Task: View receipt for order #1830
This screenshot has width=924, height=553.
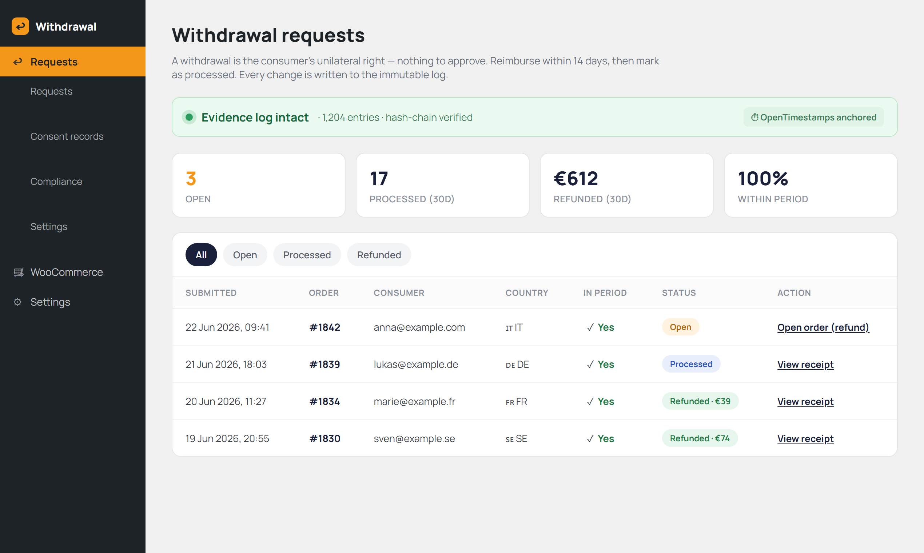Action: (805, 439)
